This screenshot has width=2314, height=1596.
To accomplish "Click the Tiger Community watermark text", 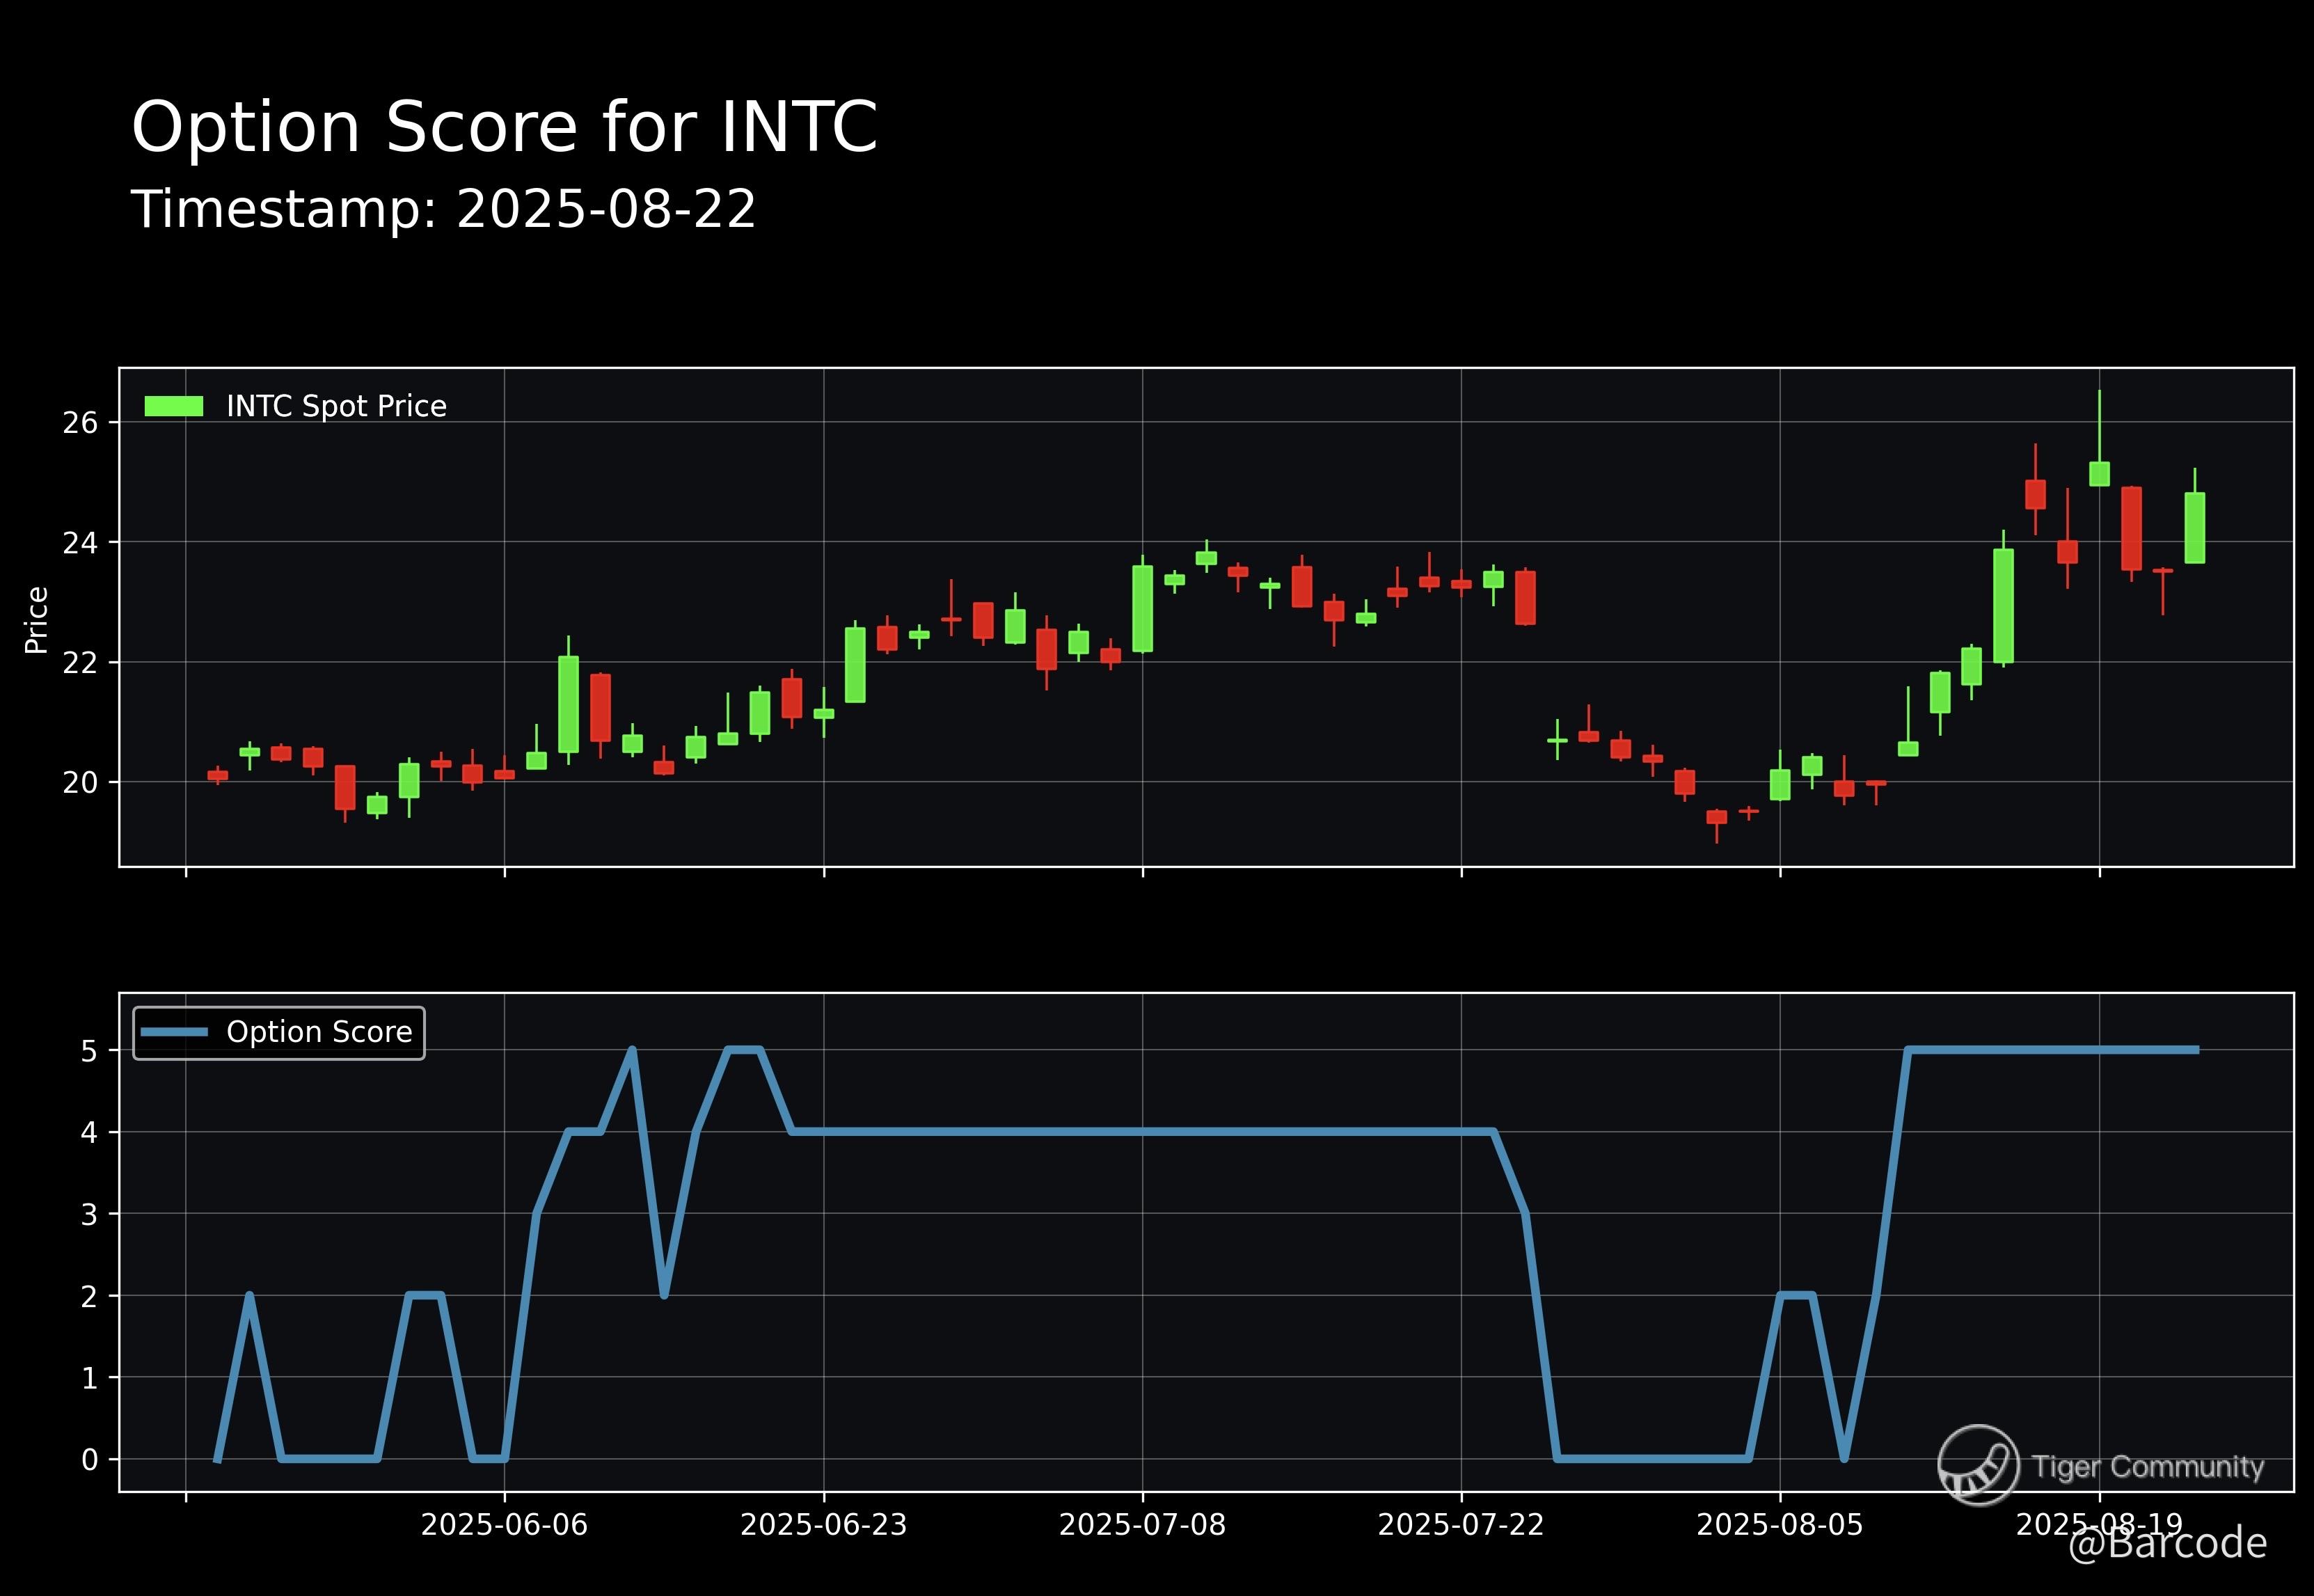I will 2147,1467.
